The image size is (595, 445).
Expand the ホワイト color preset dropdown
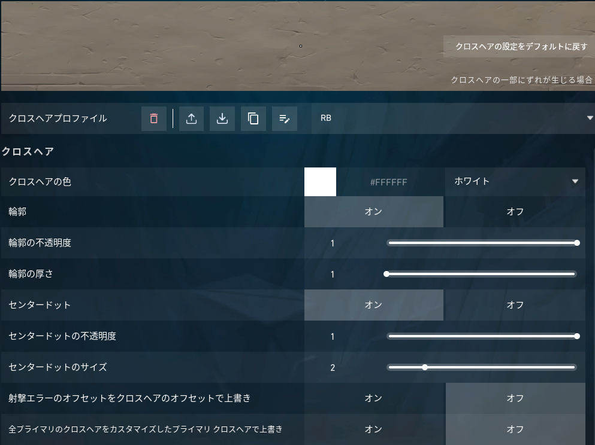(x=515, y=181)
